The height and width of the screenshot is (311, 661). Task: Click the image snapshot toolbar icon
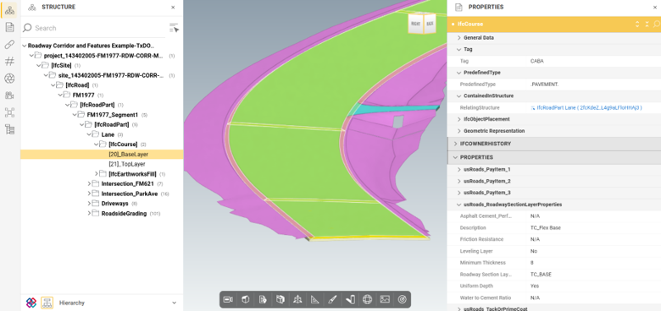(385, 299)
